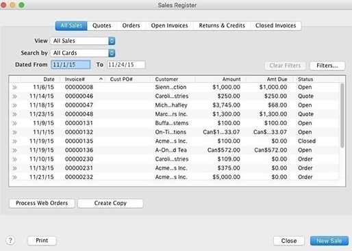Switch to the Open Invoices tab
This screenshot has height=251, width=352.
[169, 25]
